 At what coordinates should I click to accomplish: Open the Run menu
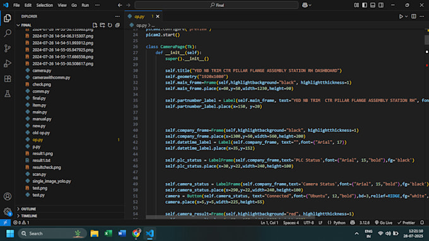coord(85,5)
